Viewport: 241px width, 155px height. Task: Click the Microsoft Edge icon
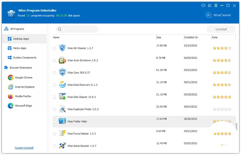(11, 106)
